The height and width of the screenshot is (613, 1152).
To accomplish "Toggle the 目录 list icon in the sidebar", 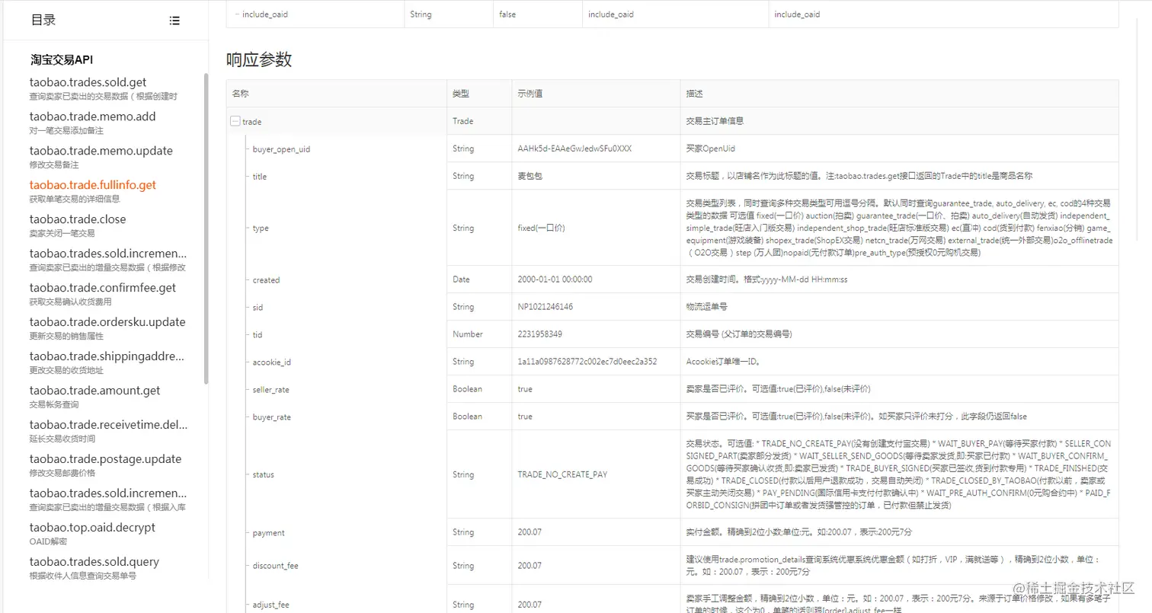I will tap(174, 21).
